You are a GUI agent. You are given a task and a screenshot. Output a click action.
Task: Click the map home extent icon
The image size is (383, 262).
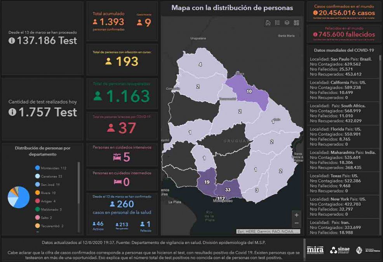click(268, 23)
